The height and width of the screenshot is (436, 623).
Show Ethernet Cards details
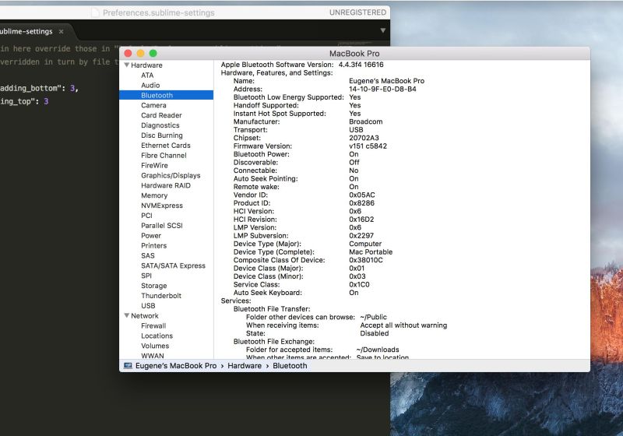[x=166, y=146]
